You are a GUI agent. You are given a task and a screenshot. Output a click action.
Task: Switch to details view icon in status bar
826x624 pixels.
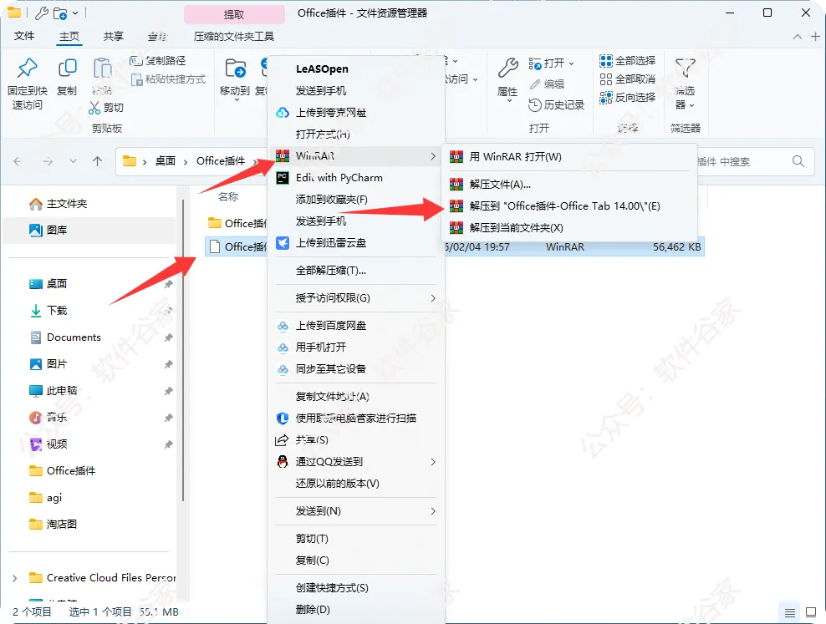790,613
